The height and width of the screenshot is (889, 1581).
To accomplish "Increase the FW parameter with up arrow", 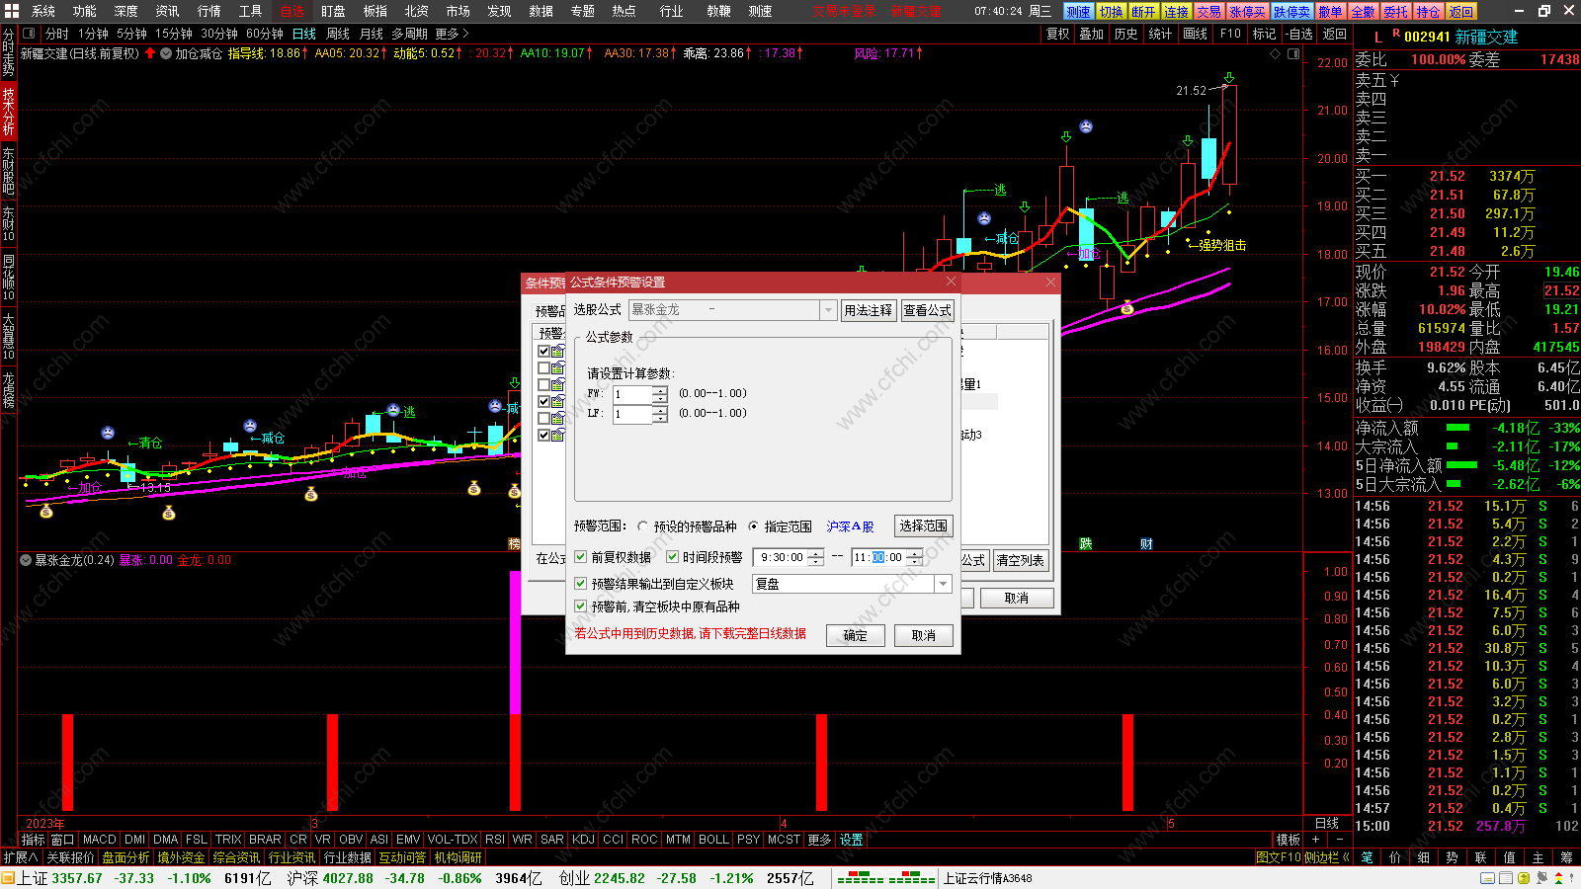I will click(660, 390).
